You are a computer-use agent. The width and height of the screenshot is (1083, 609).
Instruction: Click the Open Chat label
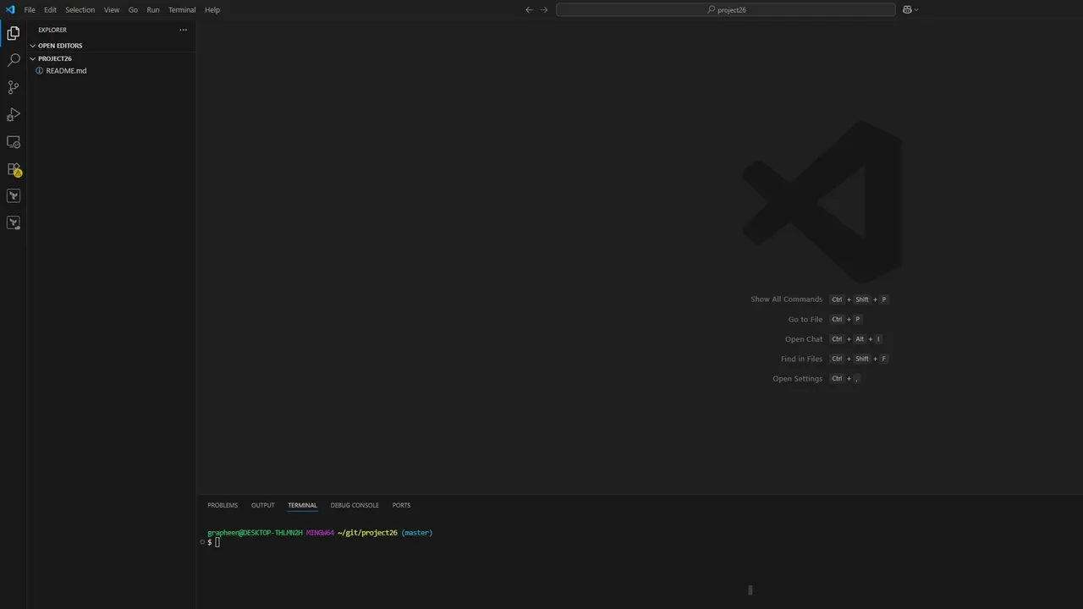point(803,339)
